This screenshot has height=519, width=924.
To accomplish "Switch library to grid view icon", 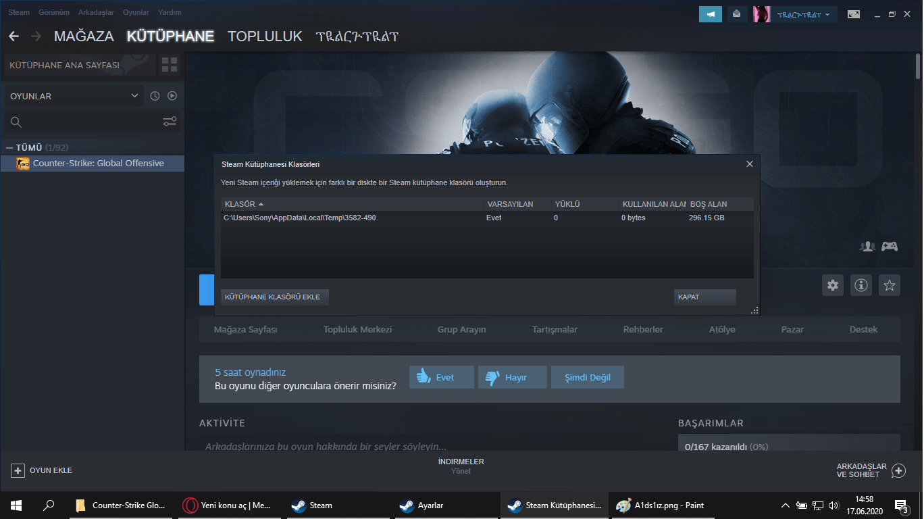I will pyautogui.click(x=170, y=65).
